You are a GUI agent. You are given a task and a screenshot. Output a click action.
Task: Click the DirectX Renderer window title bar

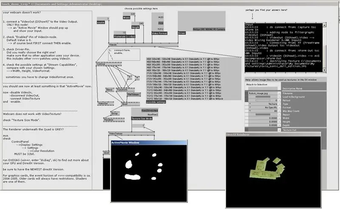coord(273,134)
